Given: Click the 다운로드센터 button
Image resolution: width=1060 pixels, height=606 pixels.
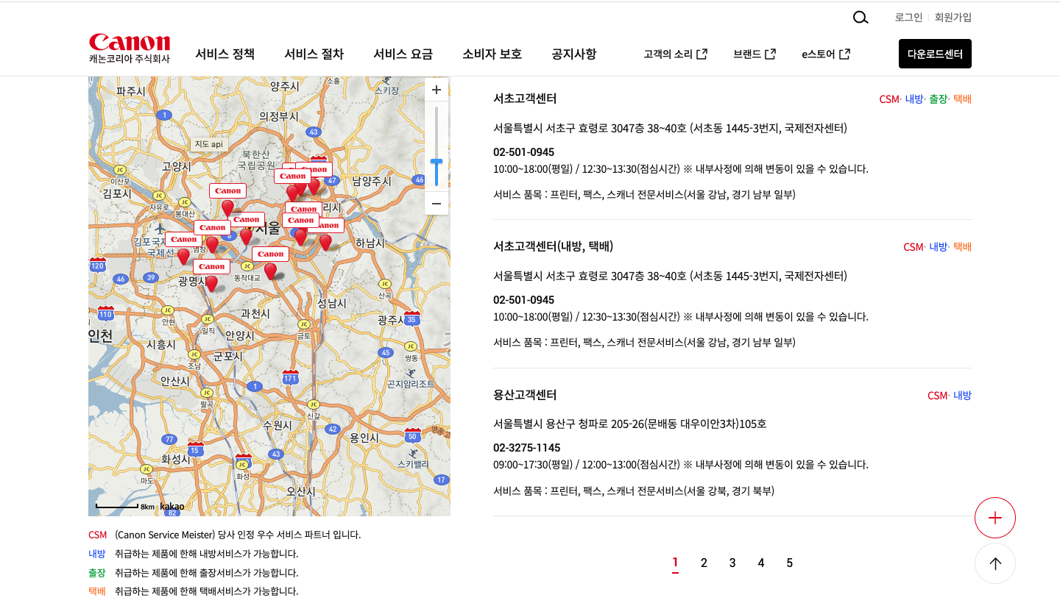Looking at the screenshot, I should point(935,54).
